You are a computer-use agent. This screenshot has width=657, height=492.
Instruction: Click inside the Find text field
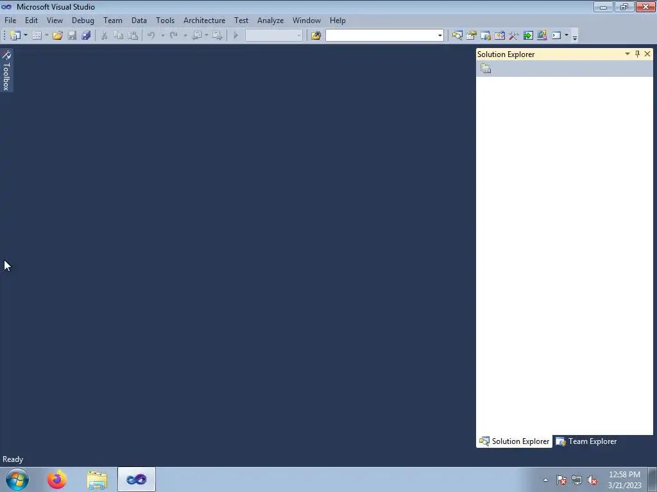(x=381, y=36)
